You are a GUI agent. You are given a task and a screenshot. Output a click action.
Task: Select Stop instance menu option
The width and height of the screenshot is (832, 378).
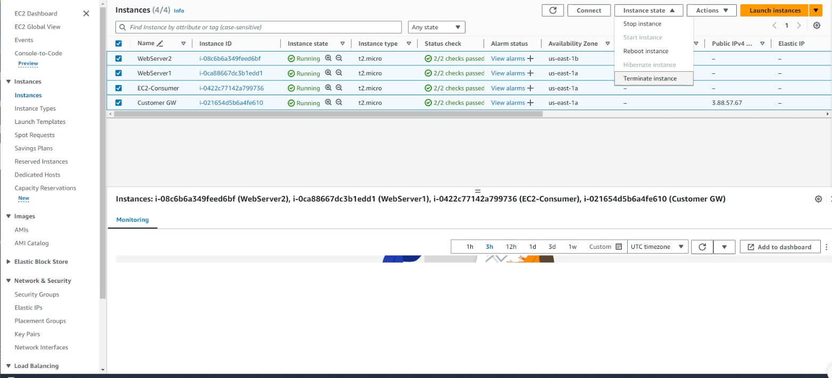click(x=642, y=24)
